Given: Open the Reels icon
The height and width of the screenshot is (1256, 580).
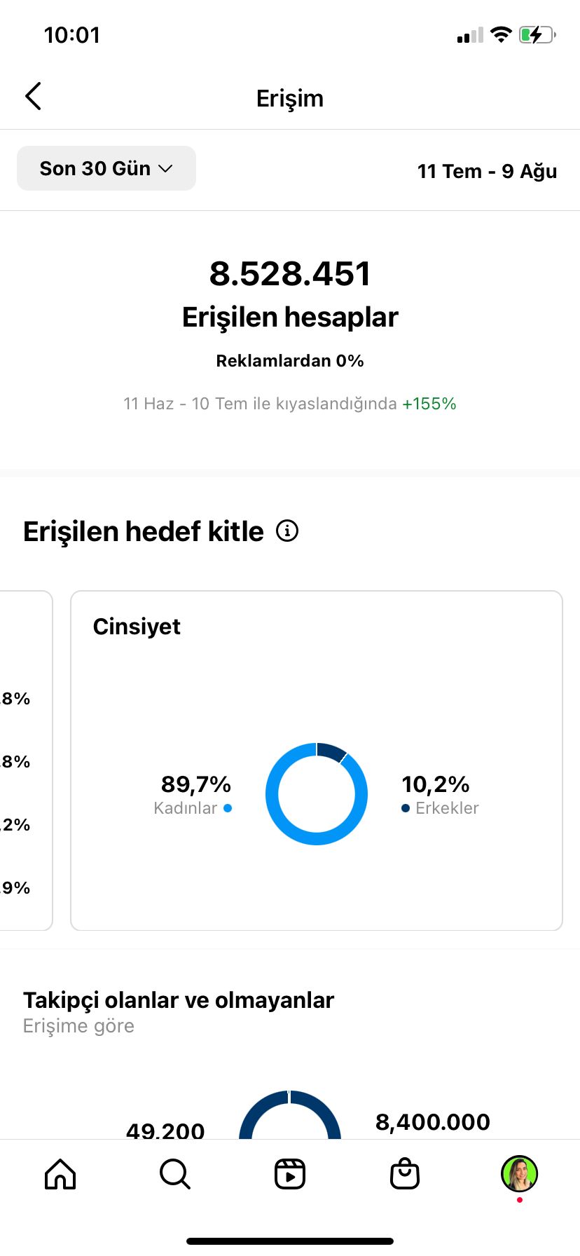Looking at the screenshot, I should point(290,1174).
